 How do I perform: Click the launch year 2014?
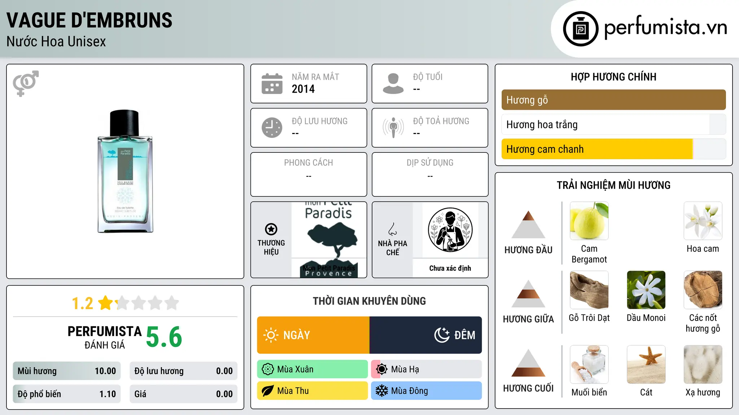click(303, 89)
